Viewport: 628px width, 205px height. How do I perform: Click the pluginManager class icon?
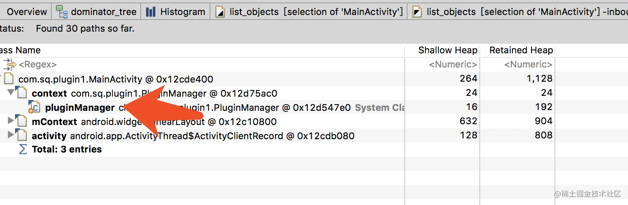coord(34,107)
